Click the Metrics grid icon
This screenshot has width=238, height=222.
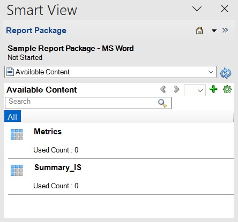pos(17,134)
